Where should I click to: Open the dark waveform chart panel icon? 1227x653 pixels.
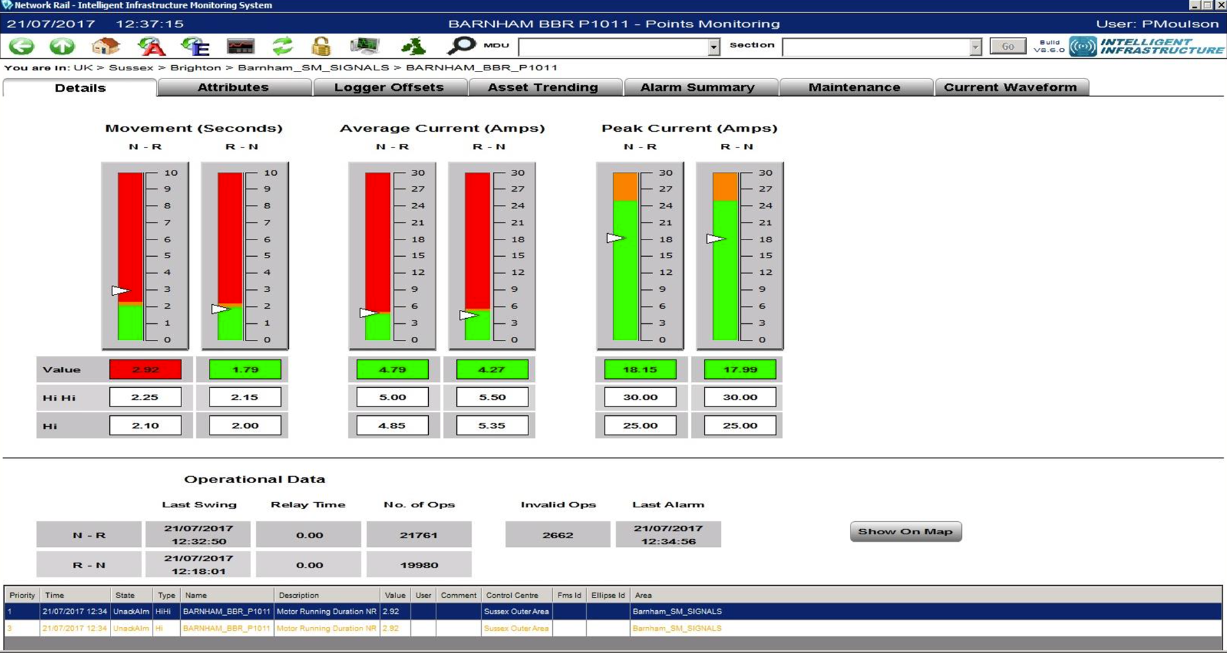tap(240, 46)
